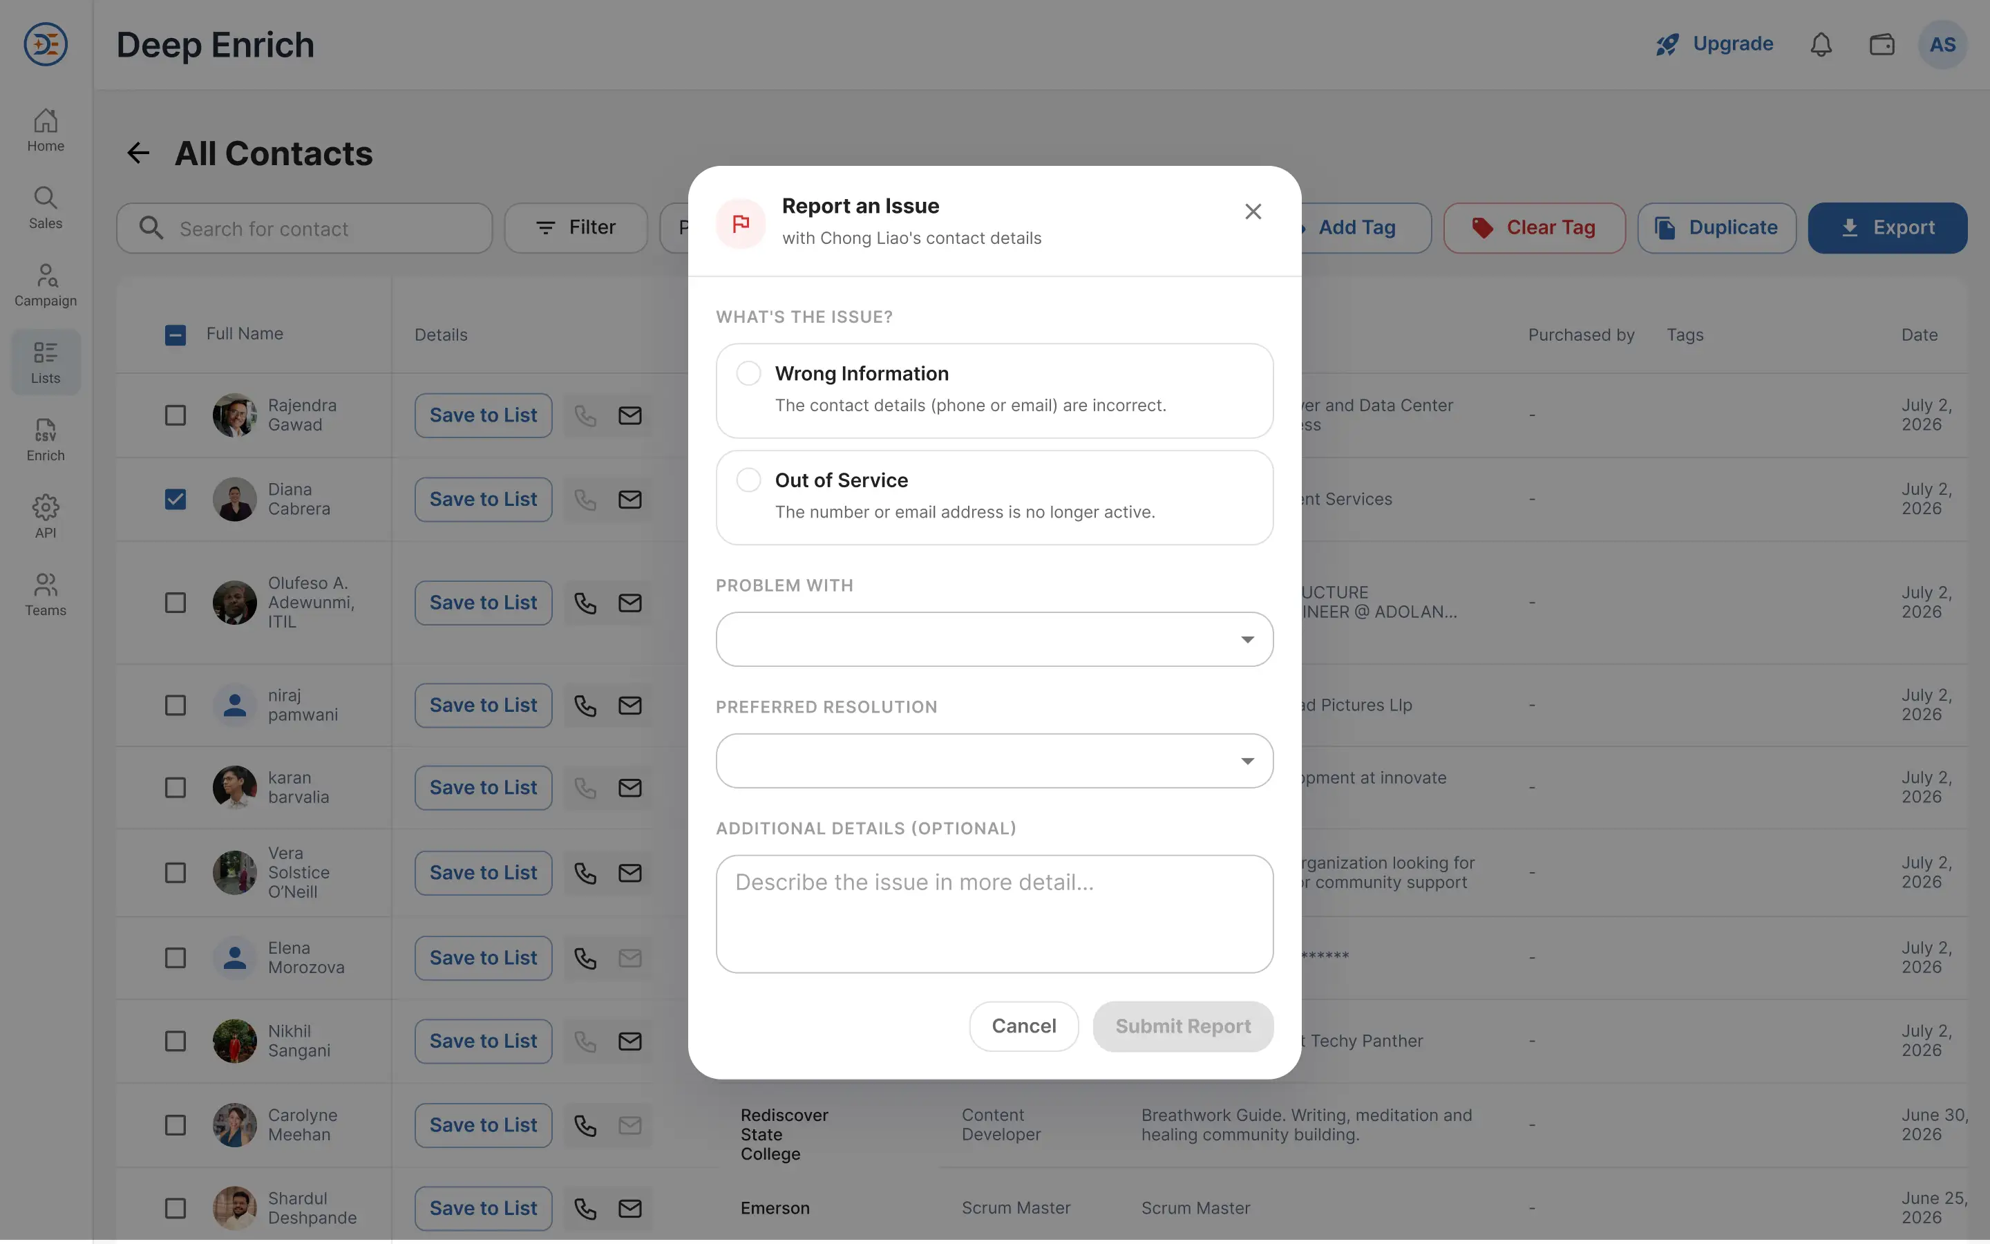Select the Lists sidebar item

(x=45, y=363)
